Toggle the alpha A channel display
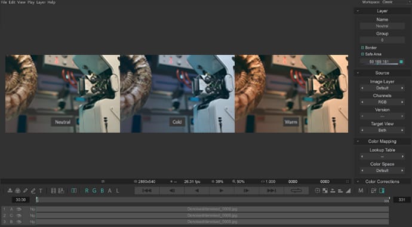This screenshot has height=227, width=412. (x=110, y=191)
